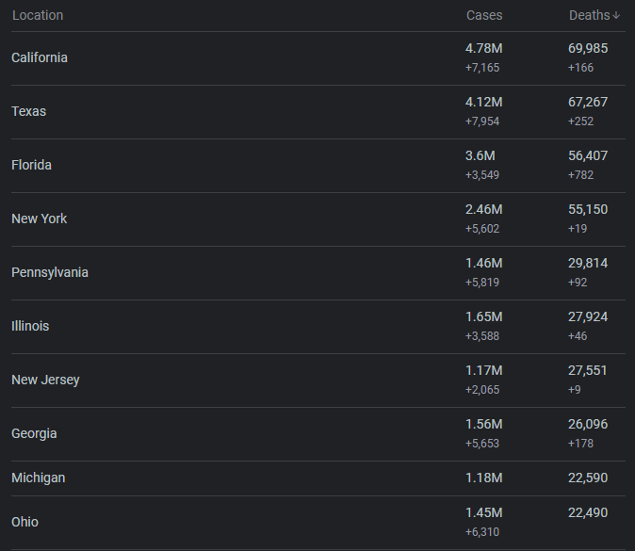Click Texas deaths count 67,267

click(588, 102)
